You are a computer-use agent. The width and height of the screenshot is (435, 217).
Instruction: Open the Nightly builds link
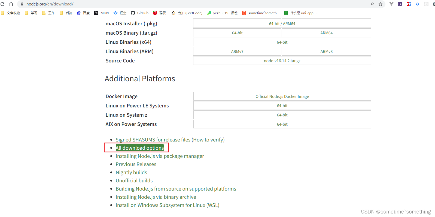[x=131, y=173]
